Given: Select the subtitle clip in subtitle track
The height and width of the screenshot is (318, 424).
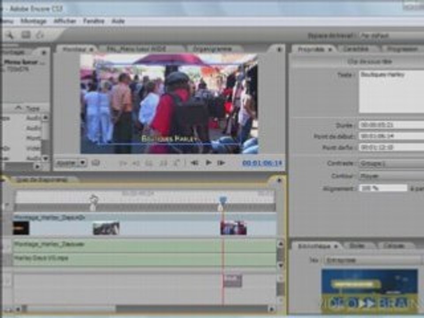Looking at the screenshot, I should click(x=232, y=281).
